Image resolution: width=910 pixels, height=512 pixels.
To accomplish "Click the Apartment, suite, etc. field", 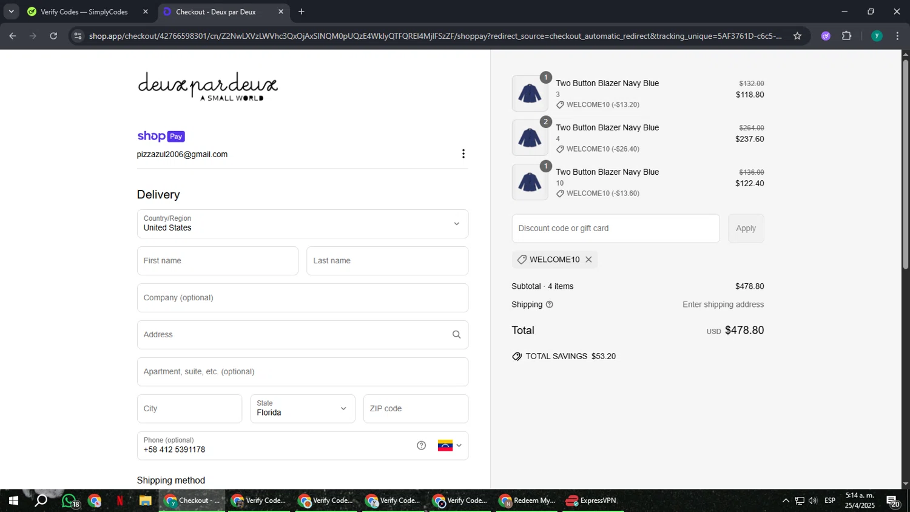I will [303, 372].
